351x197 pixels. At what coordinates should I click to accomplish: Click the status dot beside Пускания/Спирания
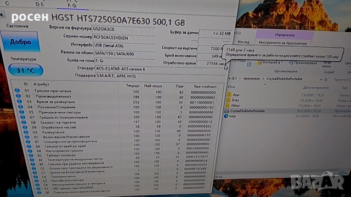21,107
